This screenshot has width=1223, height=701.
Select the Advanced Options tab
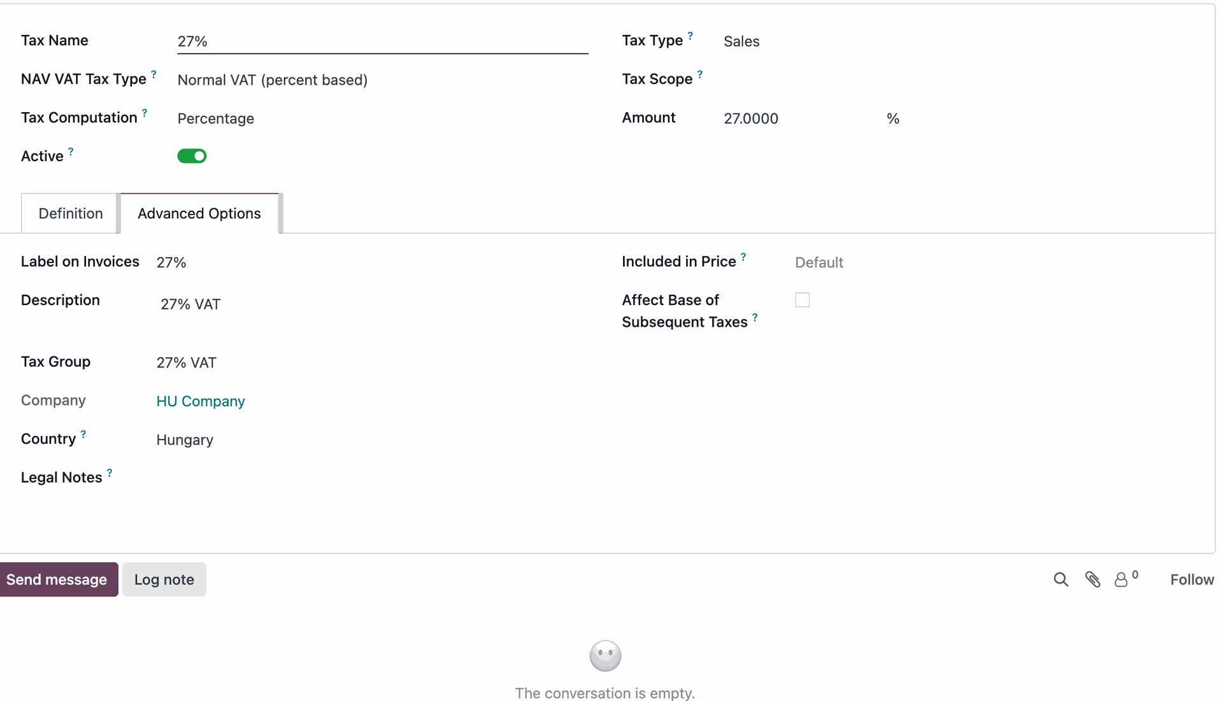click(199, 213)
